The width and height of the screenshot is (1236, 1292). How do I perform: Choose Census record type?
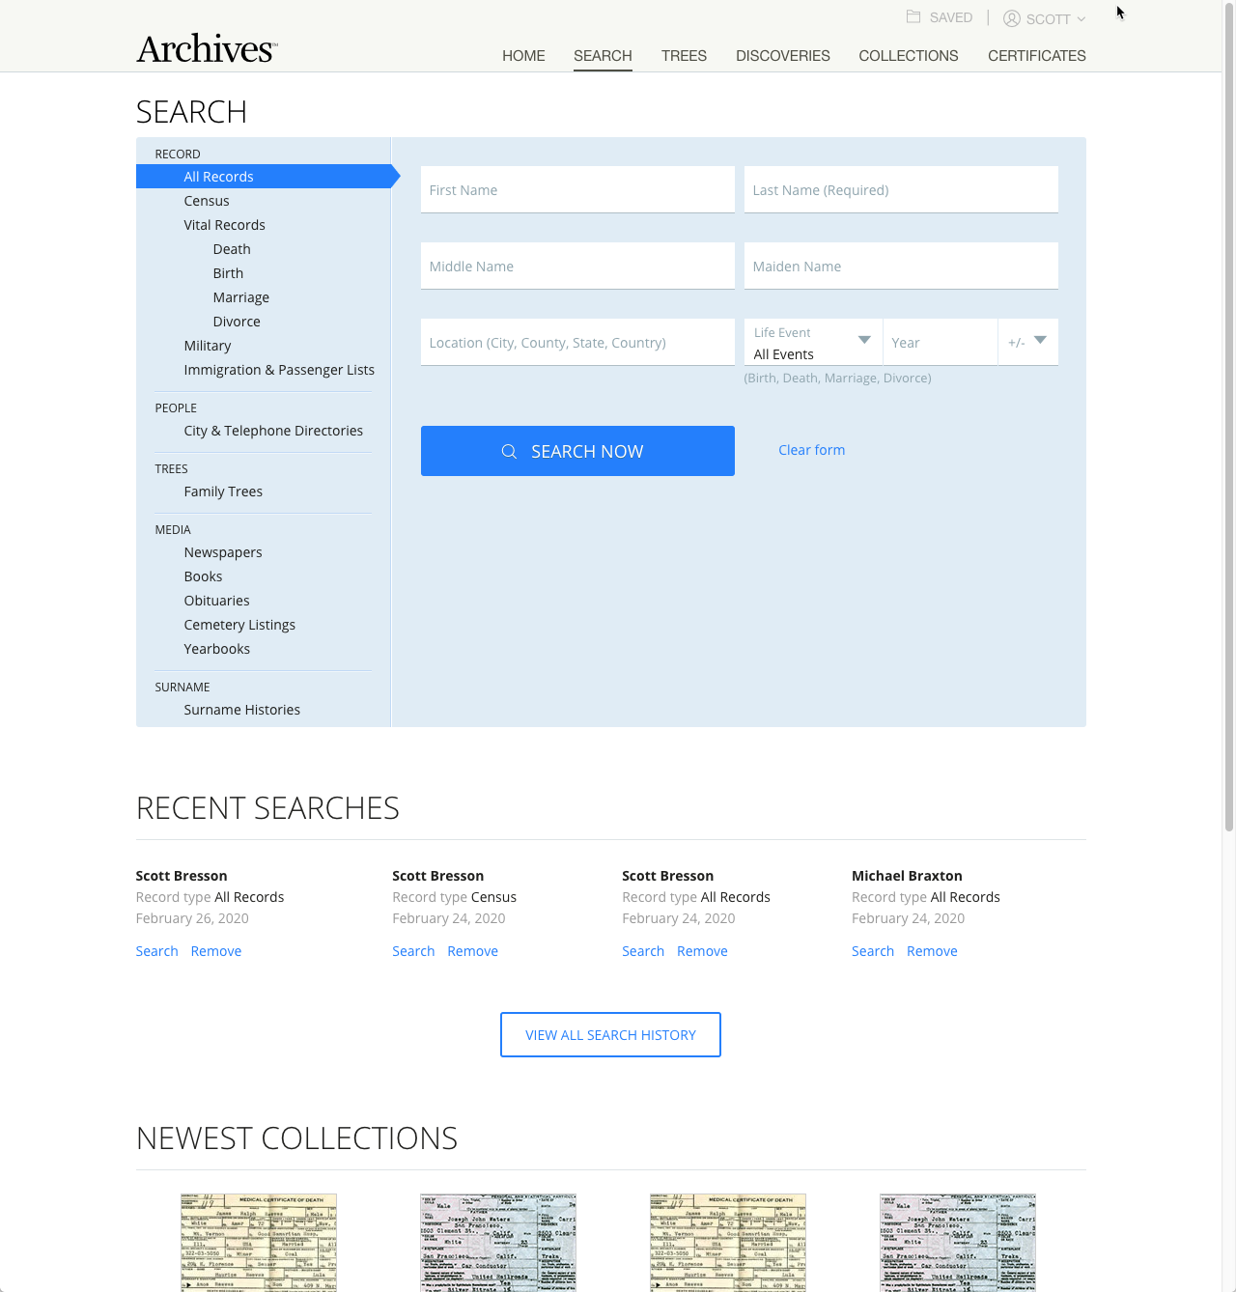click(207, 201)
